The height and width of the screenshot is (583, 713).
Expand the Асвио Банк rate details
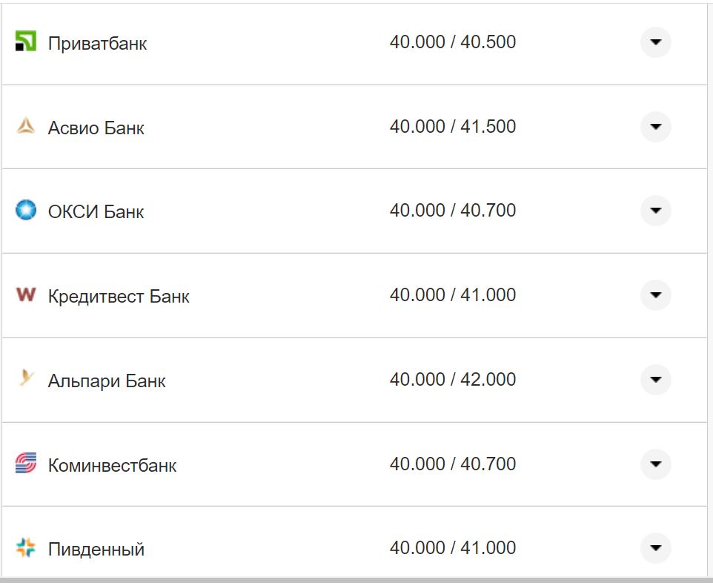click(x=655, y=127)
